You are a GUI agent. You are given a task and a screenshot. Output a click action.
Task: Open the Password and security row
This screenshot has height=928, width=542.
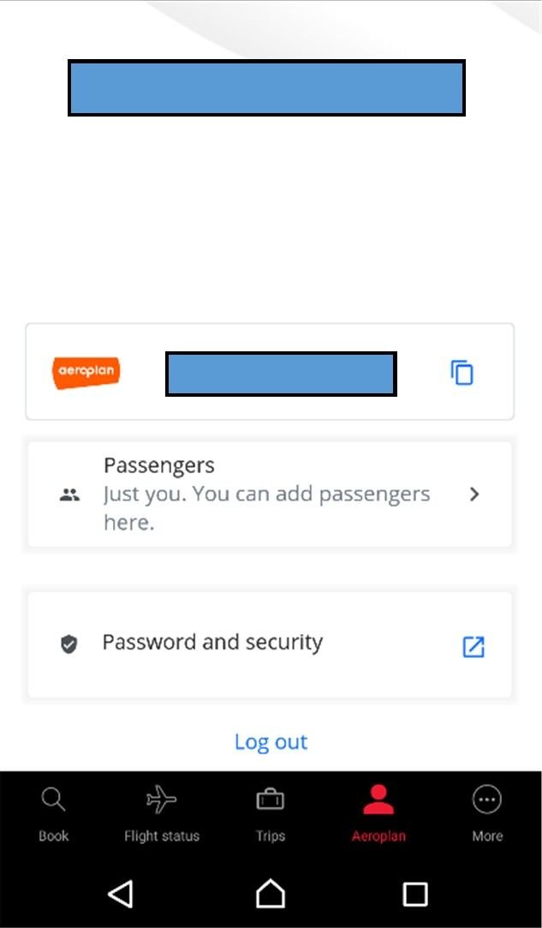pyautogui.click(x=270, y=643)
